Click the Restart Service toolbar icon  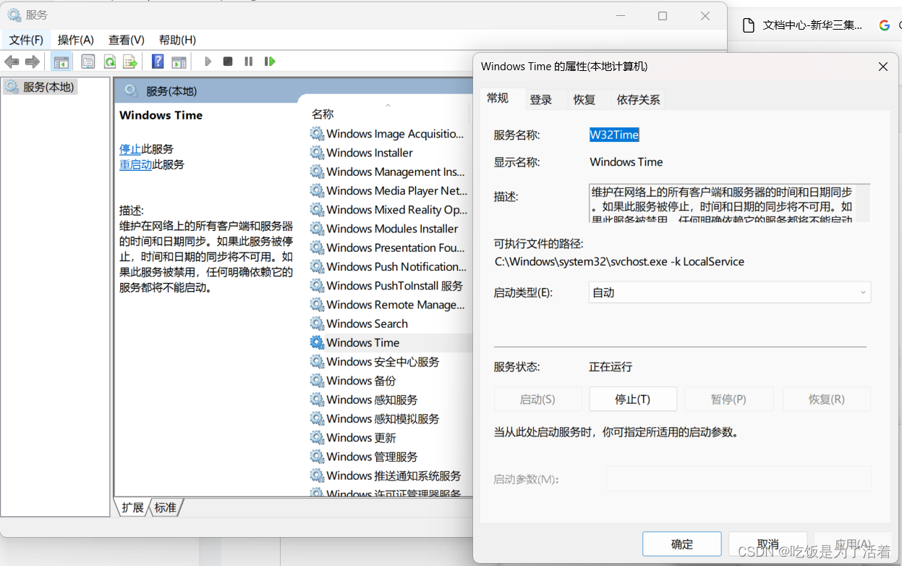click(x=270, y=62)
